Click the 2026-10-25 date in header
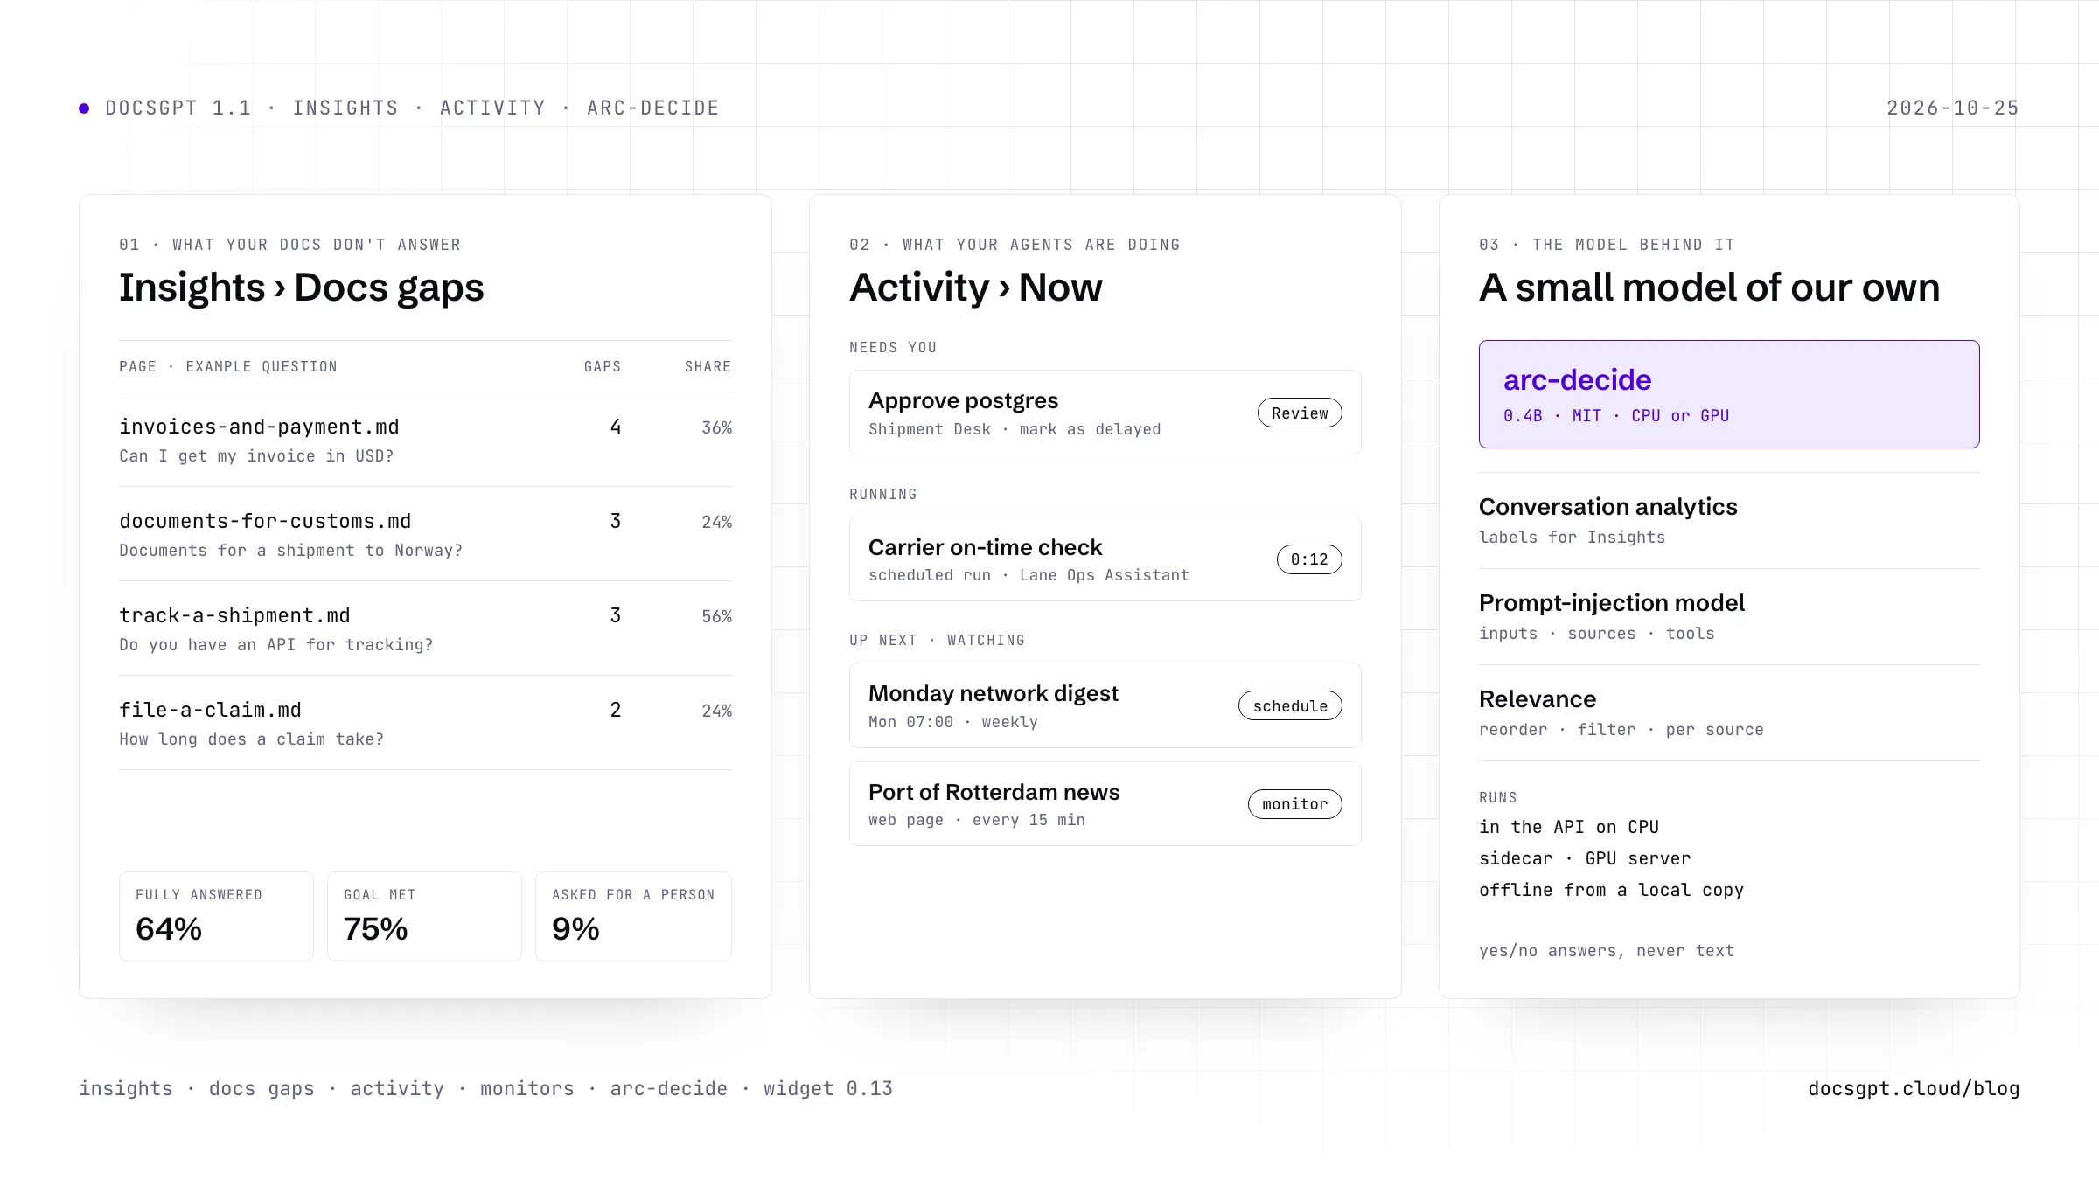 point(1953,108)
